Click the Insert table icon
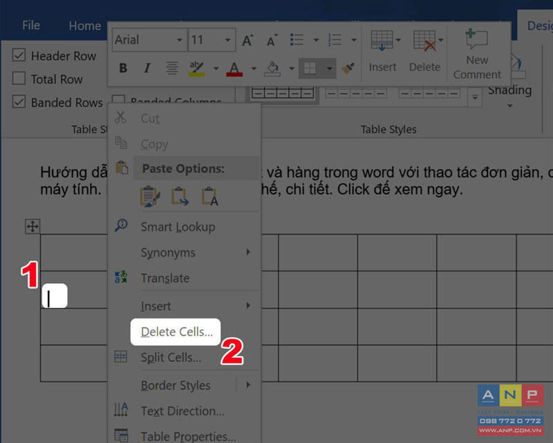The width and height of the screenshot is (553, 443). [x=382, y=41]
